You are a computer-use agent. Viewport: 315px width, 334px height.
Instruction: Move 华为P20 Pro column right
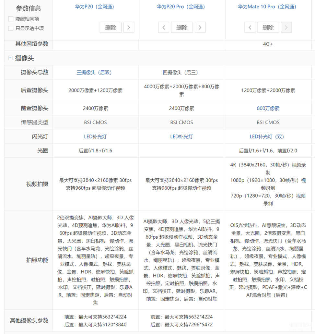pyautogui.click(x=200, y=28)
